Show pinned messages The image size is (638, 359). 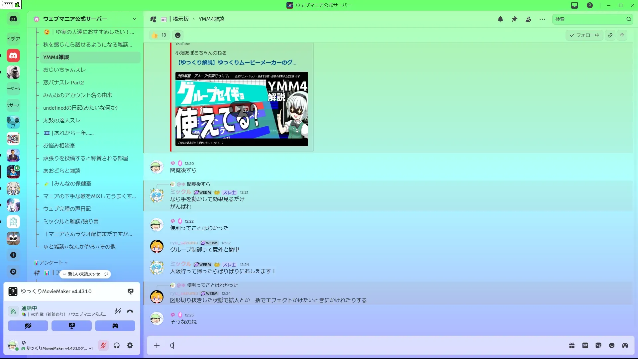[x=514, y=19]
